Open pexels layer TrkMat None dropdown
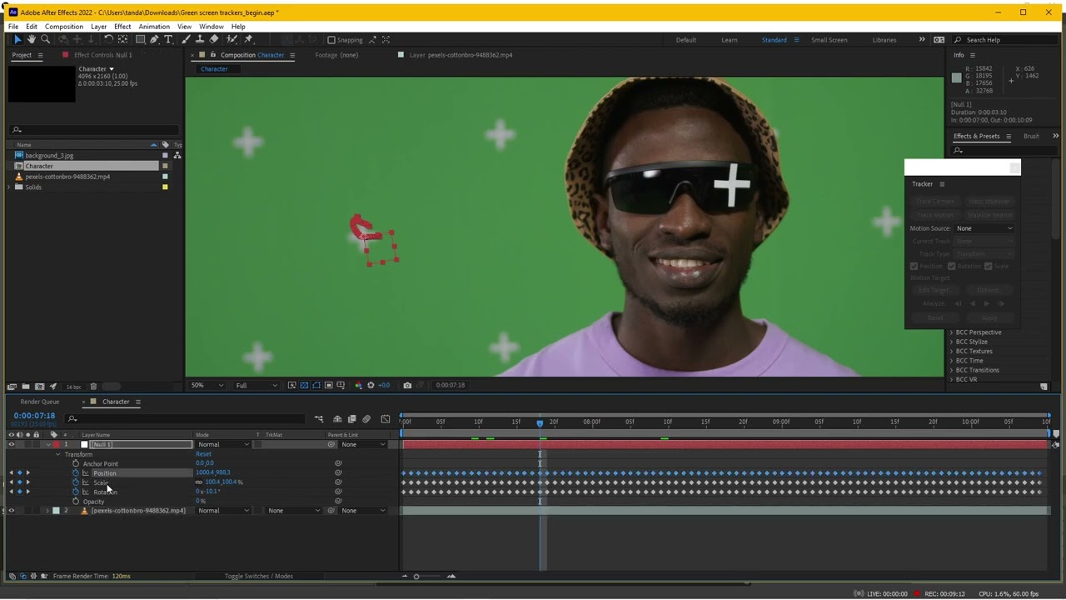 pyautogui.click(x=292, y=510)
